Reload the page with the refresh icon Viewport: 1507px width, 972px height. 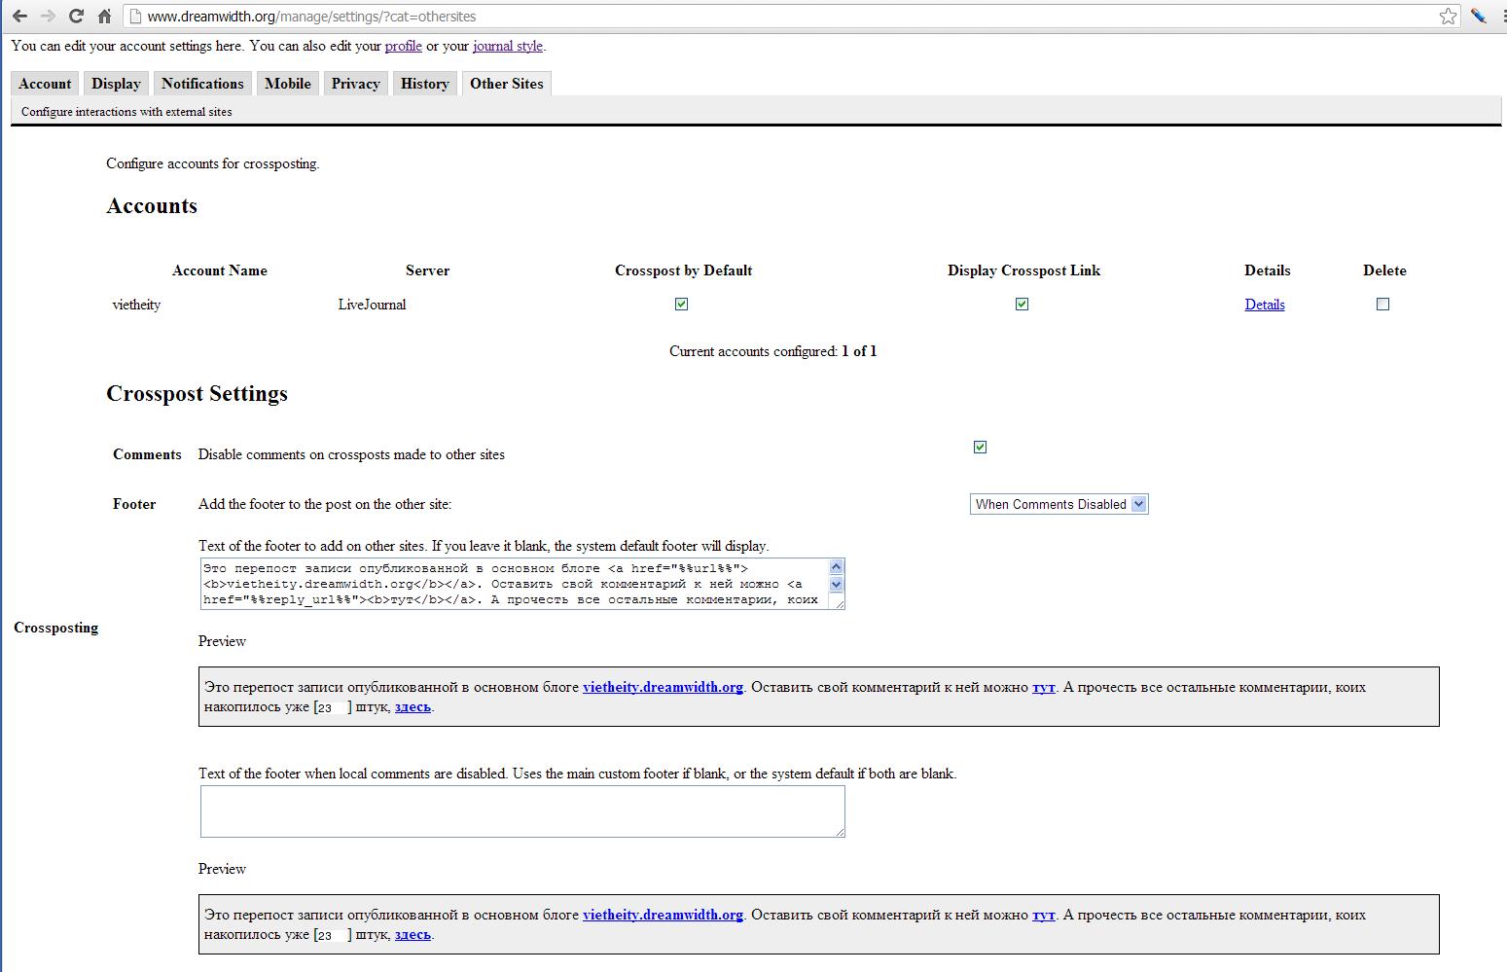pyautogui.click(x=76, y=17)
